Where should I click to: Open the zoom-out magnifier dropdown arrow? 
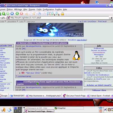pos(59,15)
